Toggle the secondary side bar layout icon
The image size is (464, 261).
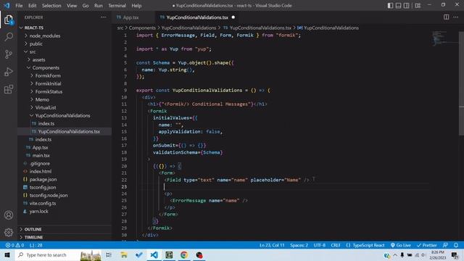click(407, 5)
